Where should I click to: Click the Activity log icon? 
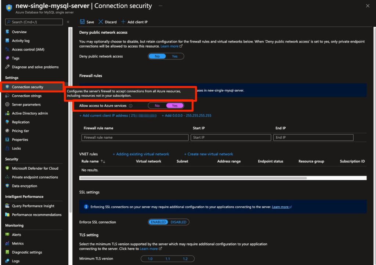7,40
